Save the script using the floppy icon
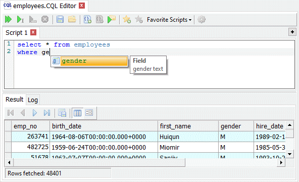Viewport: 299px width, 182px height. pos(60,19)
